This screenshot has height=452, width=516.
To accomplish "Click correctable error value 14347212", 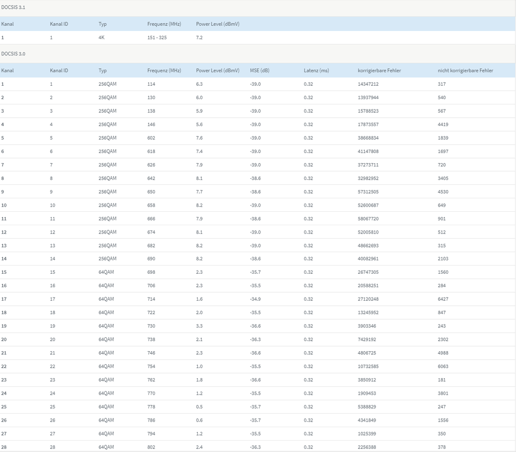I will click(x=368, y=84).
